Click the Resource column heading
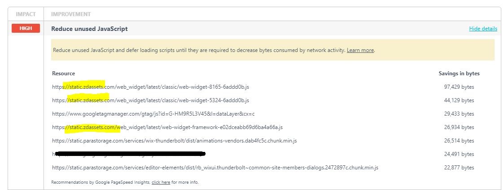The height and width of the screenshot is (190, 504). [x=63, y=73]
